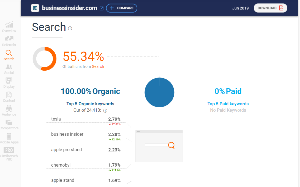Click the PDF icon in Download button
Viewport: 300px width, 187px height.
click(281, 8)
